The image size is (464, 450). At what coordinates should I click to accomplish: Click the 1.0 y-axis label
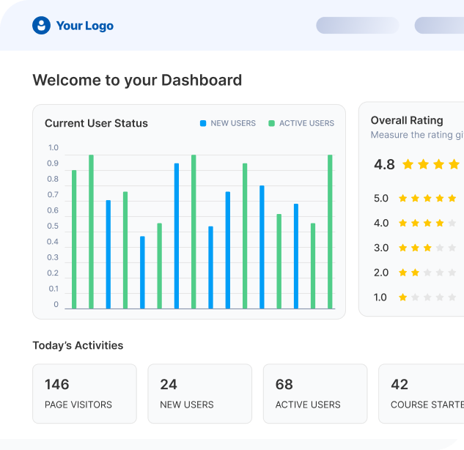(x=54, y=147)
